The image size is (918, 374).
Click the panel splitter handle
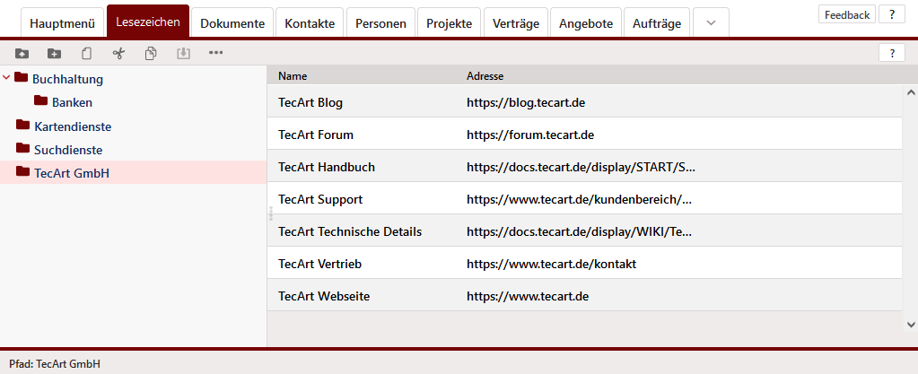(270, 213)
